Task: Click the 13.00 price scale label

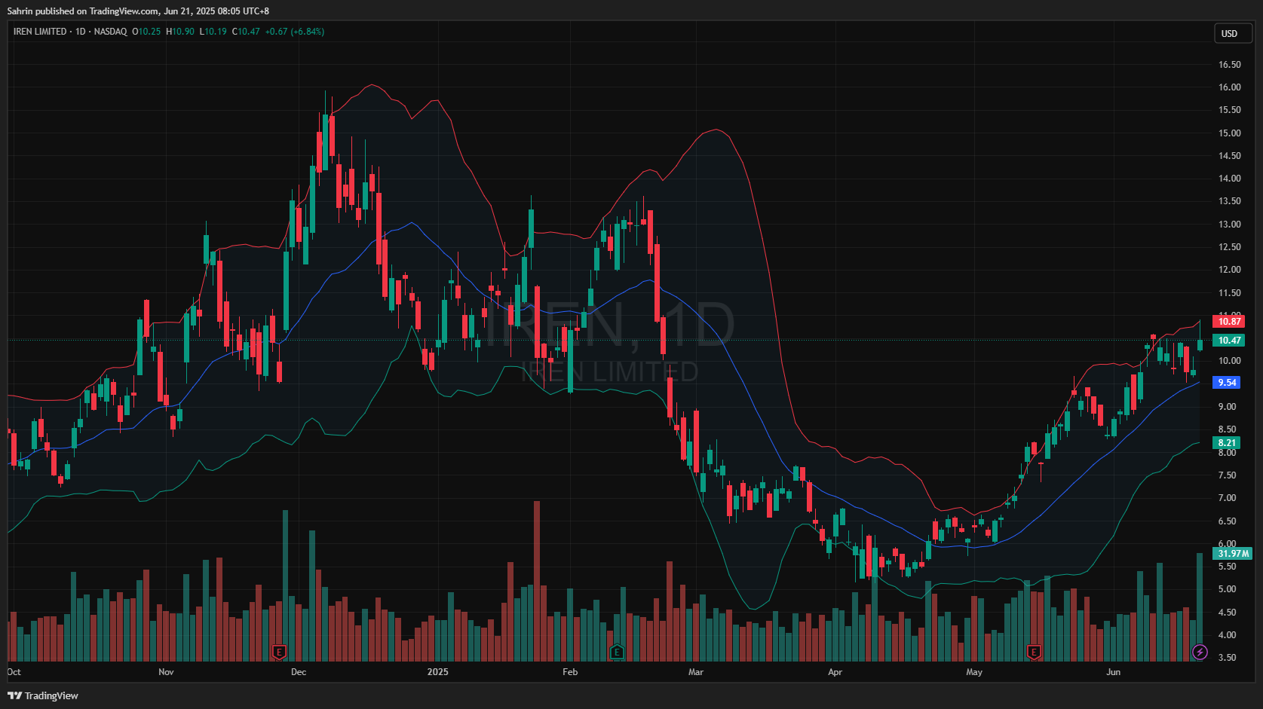Action: 1230,225
